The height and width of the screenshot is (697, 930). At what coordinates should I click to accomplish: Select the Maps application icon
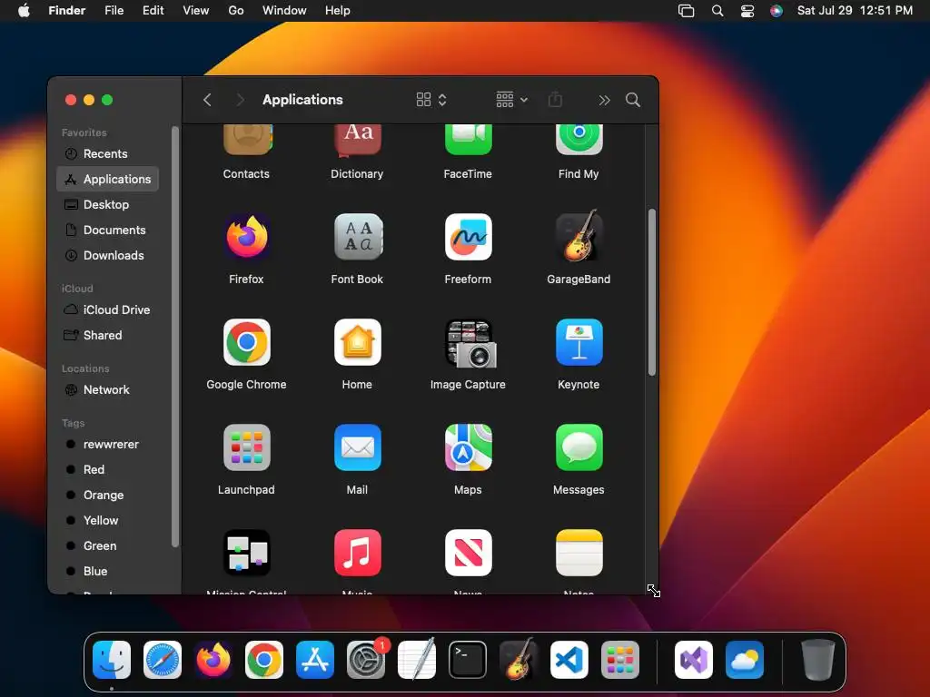[468, 447]
